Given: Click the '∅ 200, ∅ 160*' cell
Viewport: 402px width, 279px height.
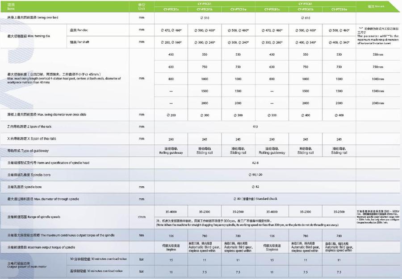Looking at the screenshot, I should point(171,42).
